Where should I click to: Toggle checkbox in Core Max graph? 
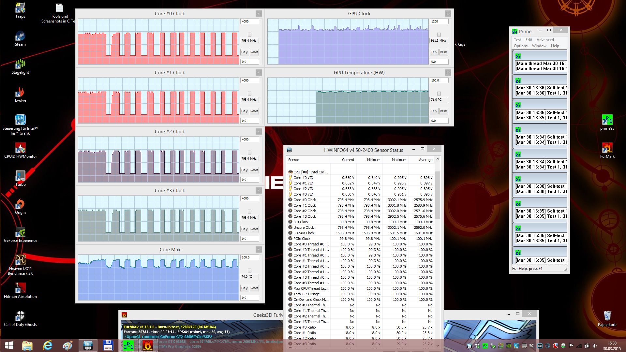pos(250,271)
